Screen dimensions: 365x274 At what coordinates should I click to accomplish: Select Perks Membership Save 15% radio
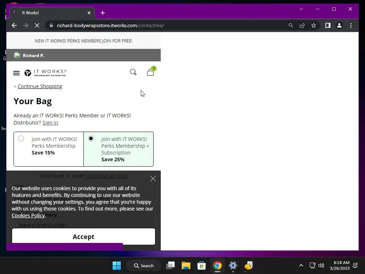[x=21, y=139]
